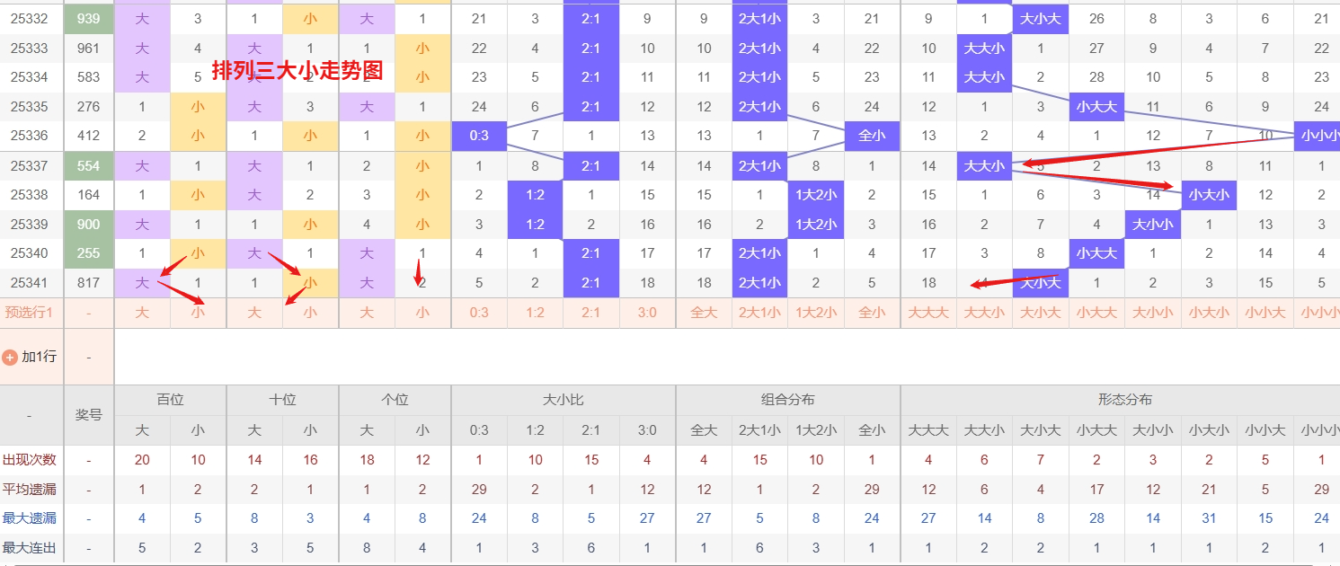Pick 全大 in the 预选行1 row
This screenshot has width=1340, height=566.
tap(704, 314)
